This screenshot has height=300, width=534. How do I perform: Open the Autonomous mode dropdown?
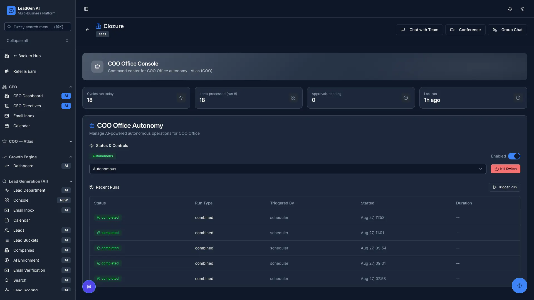coord(288,169)
